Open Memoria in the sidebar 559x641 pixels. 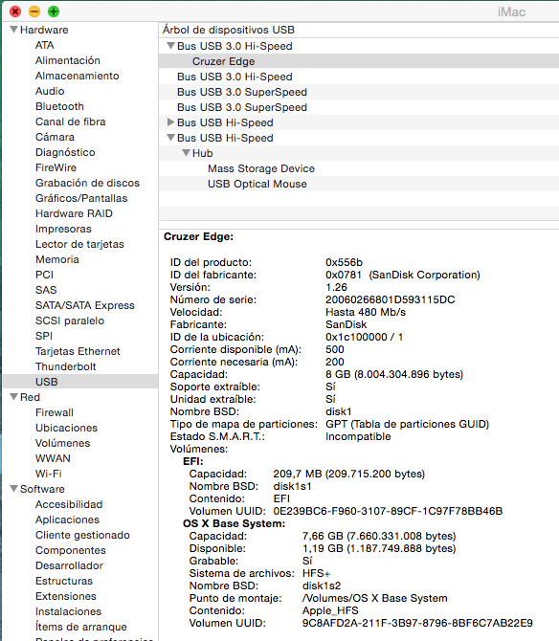[56, 259]
